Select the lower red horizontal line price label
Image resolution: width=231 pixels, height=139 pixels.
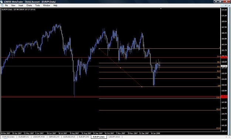point(224,96)
